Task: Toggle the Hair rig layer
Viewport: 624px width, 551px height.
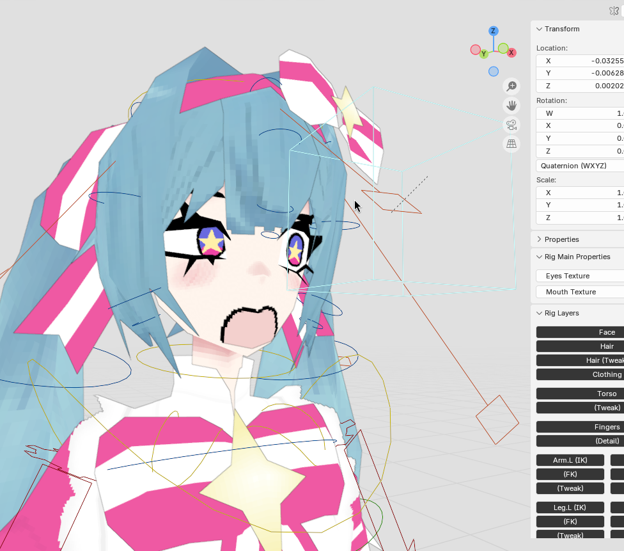Action: coord(580,346)
